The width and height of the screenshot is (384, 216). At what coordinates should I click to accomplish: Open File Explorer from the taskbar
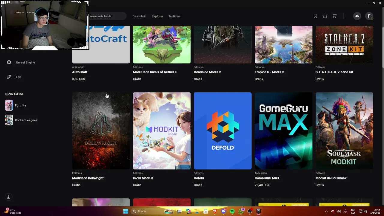click(197, 211)
